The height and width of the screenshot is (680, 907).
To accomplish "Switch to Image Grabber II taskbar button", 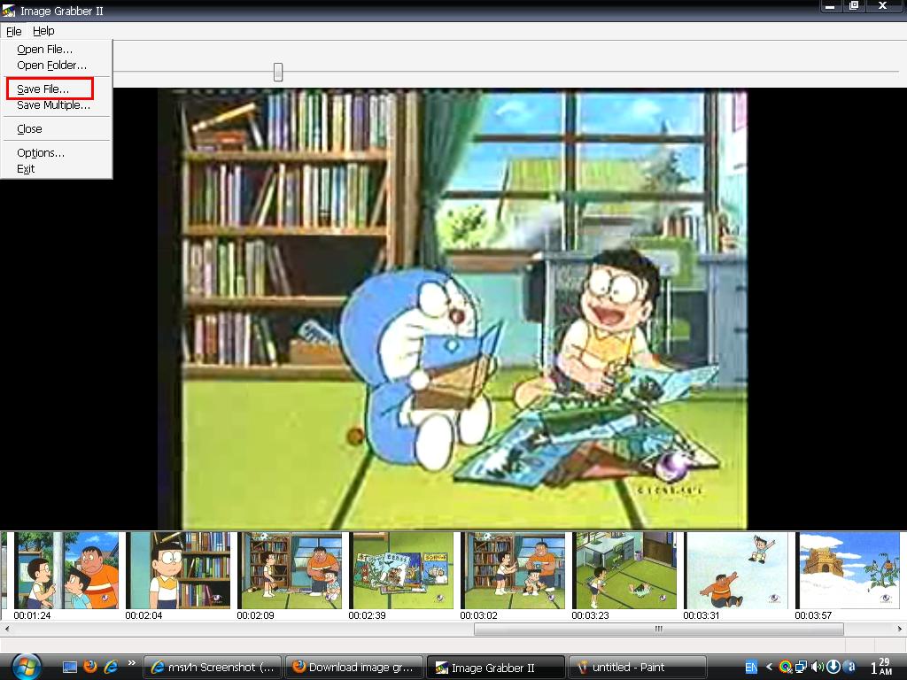I will pyautogui.click(x=496, y=668).
